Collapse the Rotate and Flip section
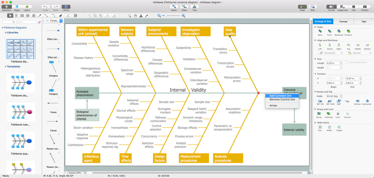Viewport: 374px width, 178px height. coord(315,92)
